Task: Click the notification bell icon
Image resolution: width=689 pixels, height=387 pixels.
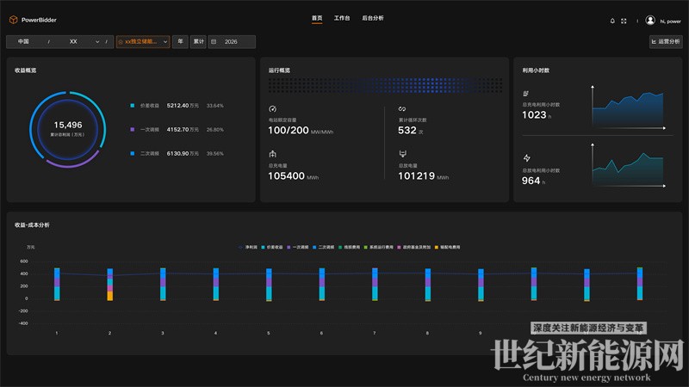Action: point(612,21)
